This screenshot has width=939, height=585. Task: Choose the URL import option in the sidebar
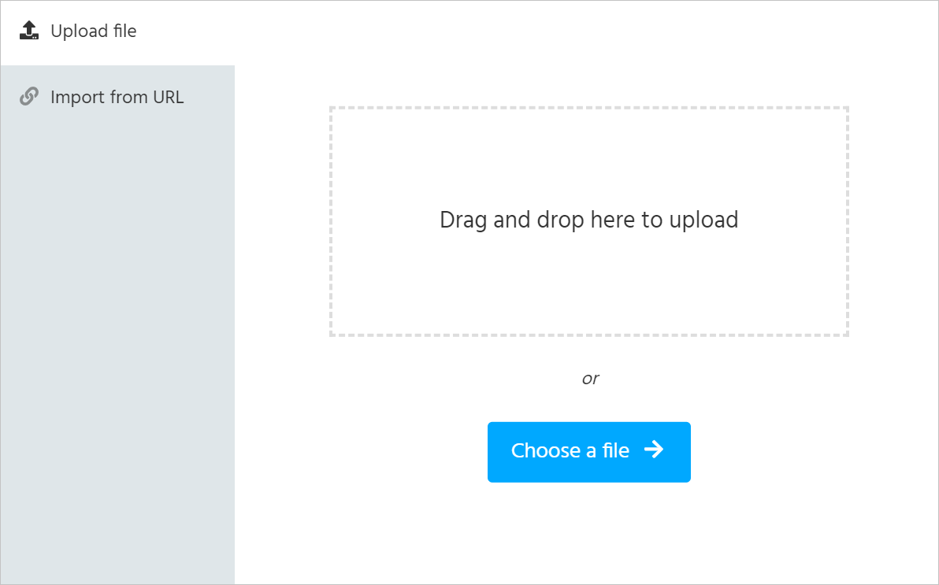[x=117, y=98]
